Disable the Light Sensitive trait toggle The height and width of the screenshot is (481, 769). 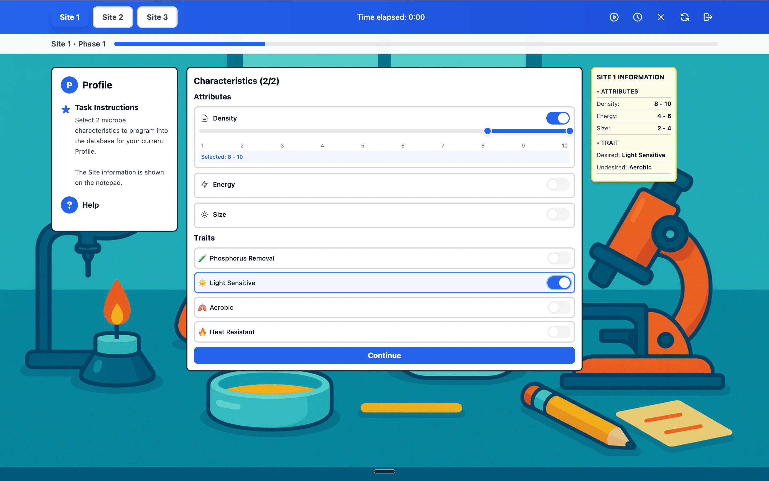(559, 283)
